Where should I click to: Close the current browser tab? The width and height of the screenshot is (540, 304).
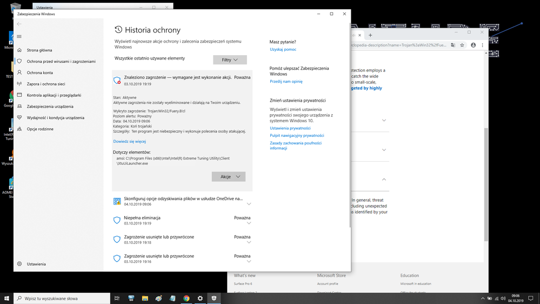(x=359, y=35)
